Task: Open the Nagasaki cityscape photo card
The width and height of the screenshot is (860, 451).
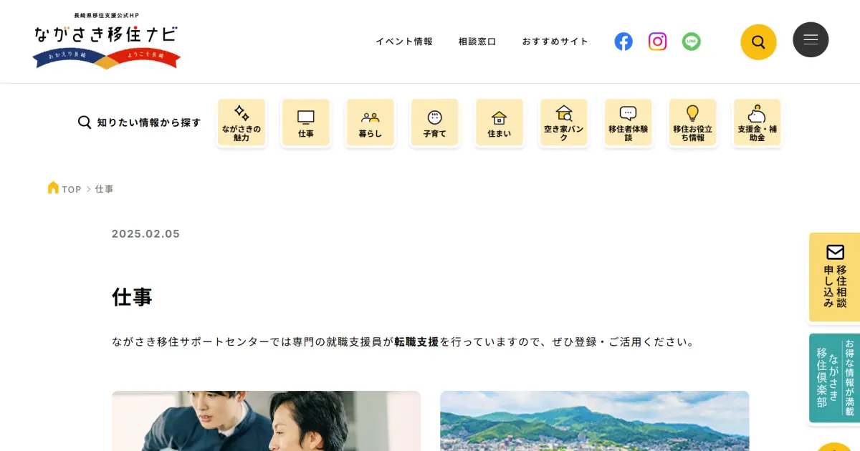Action: pos(595,421)
